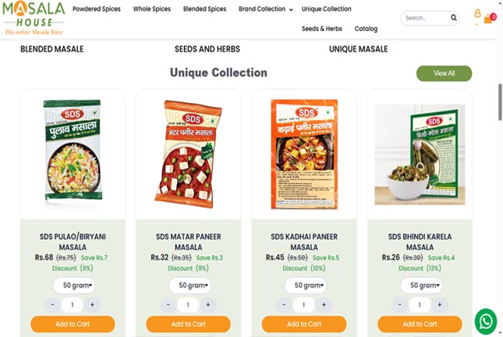Viewport: 503px width, 337px height.
Task: Click the search magnifier icon
Action: point(454,18)
